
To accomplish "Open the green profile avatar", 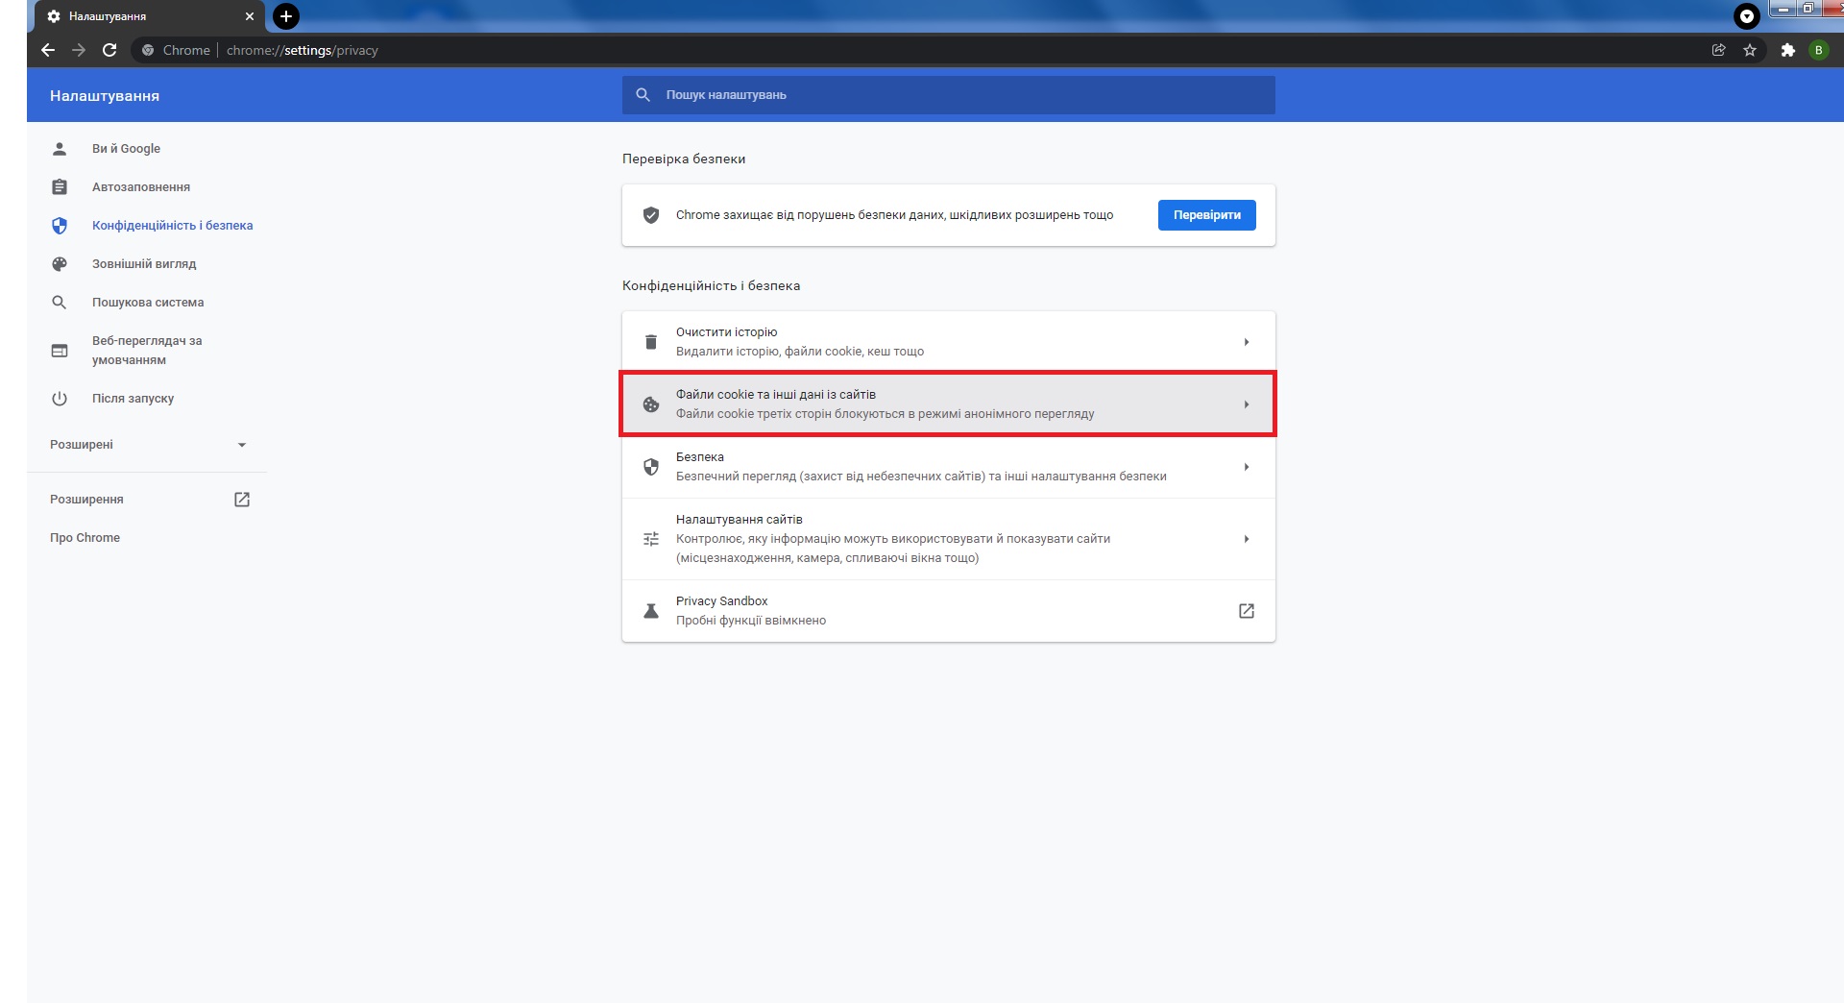I will point(1818,50).
